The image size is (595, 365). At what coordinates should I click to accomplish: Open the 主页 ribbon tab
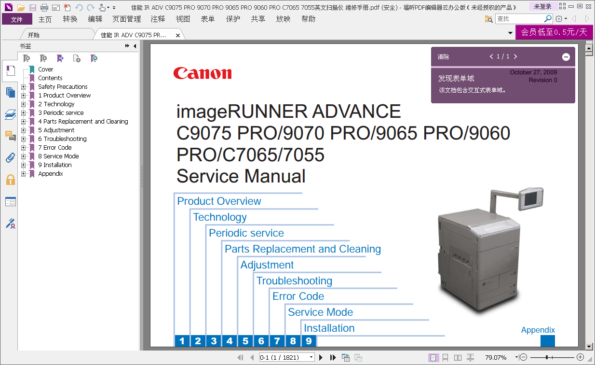[x=45, y=19]
